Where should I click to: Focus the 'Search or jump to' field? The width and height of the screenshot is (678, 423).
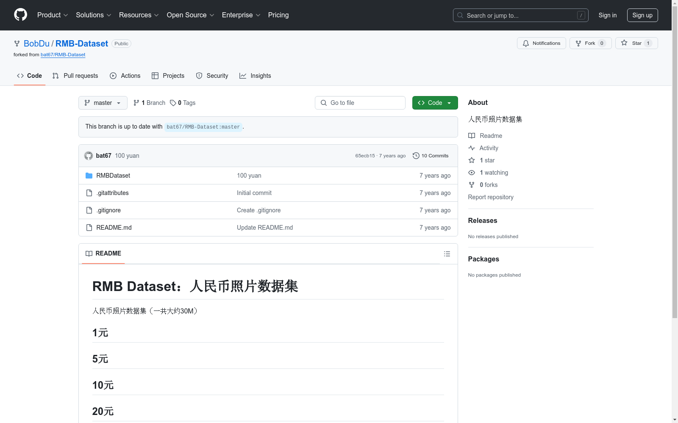click(521, 15)
